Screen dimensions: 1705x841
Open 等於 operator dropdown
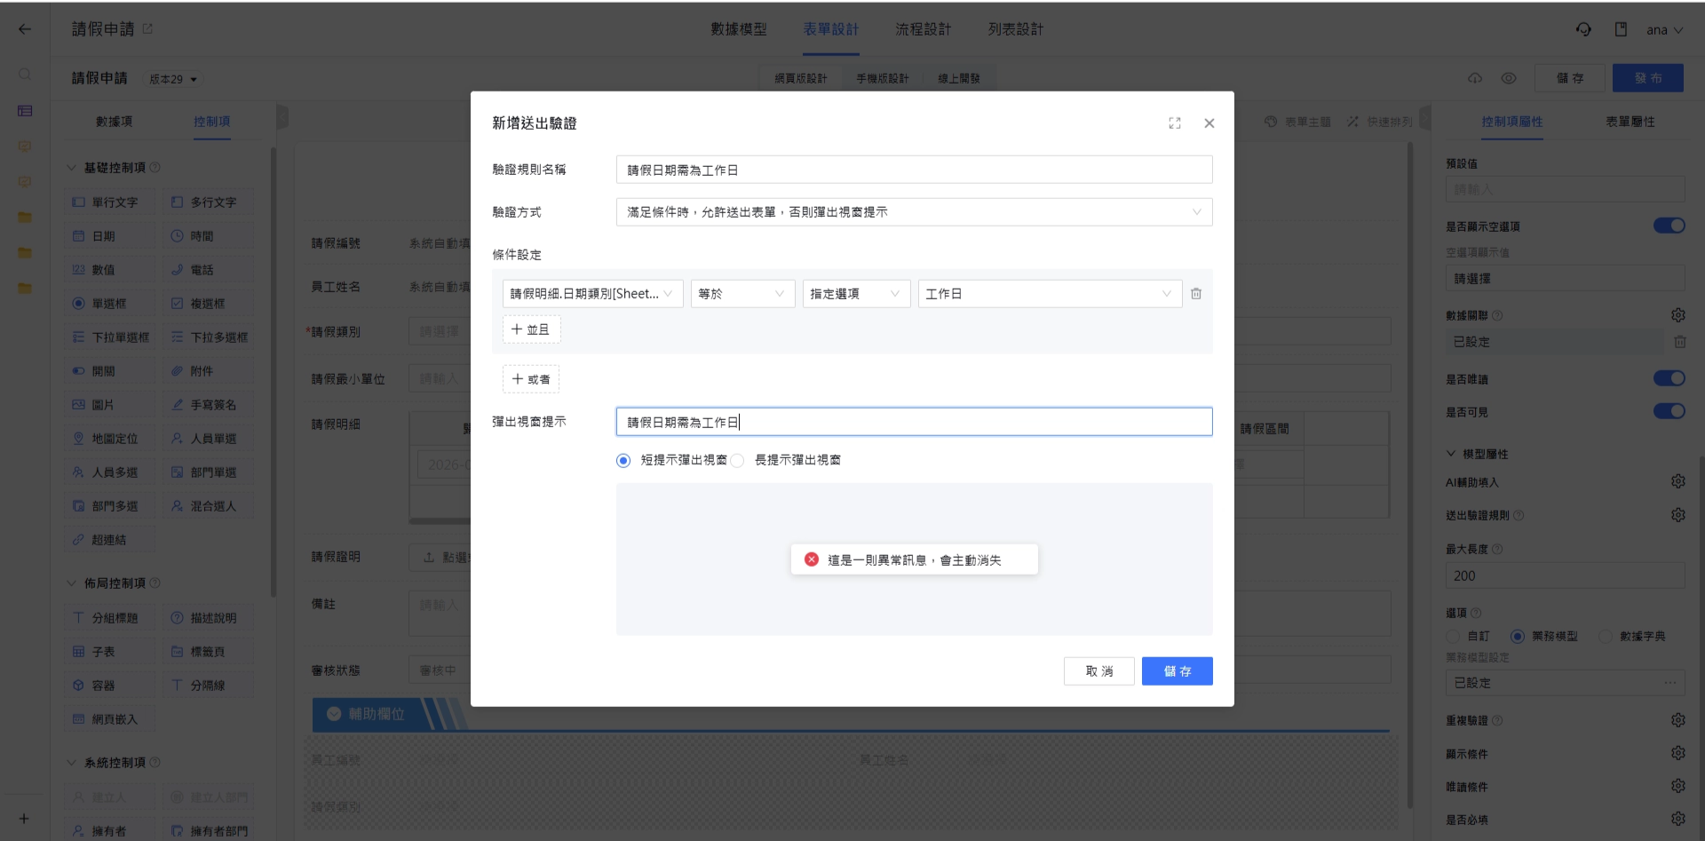(742, 294)
